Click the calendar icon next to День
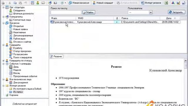 11,67
